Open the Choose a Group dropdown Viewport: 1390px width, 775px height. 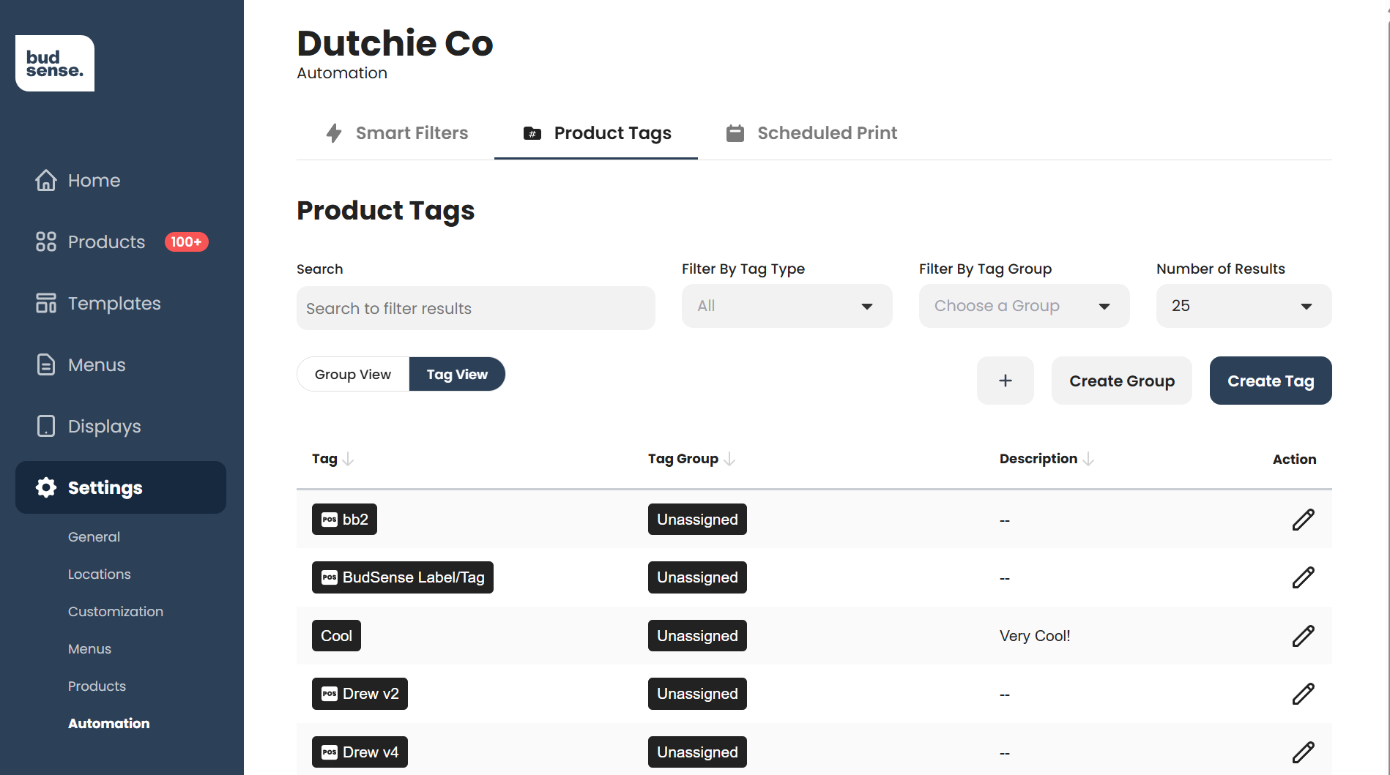(x=1025, y=306)
